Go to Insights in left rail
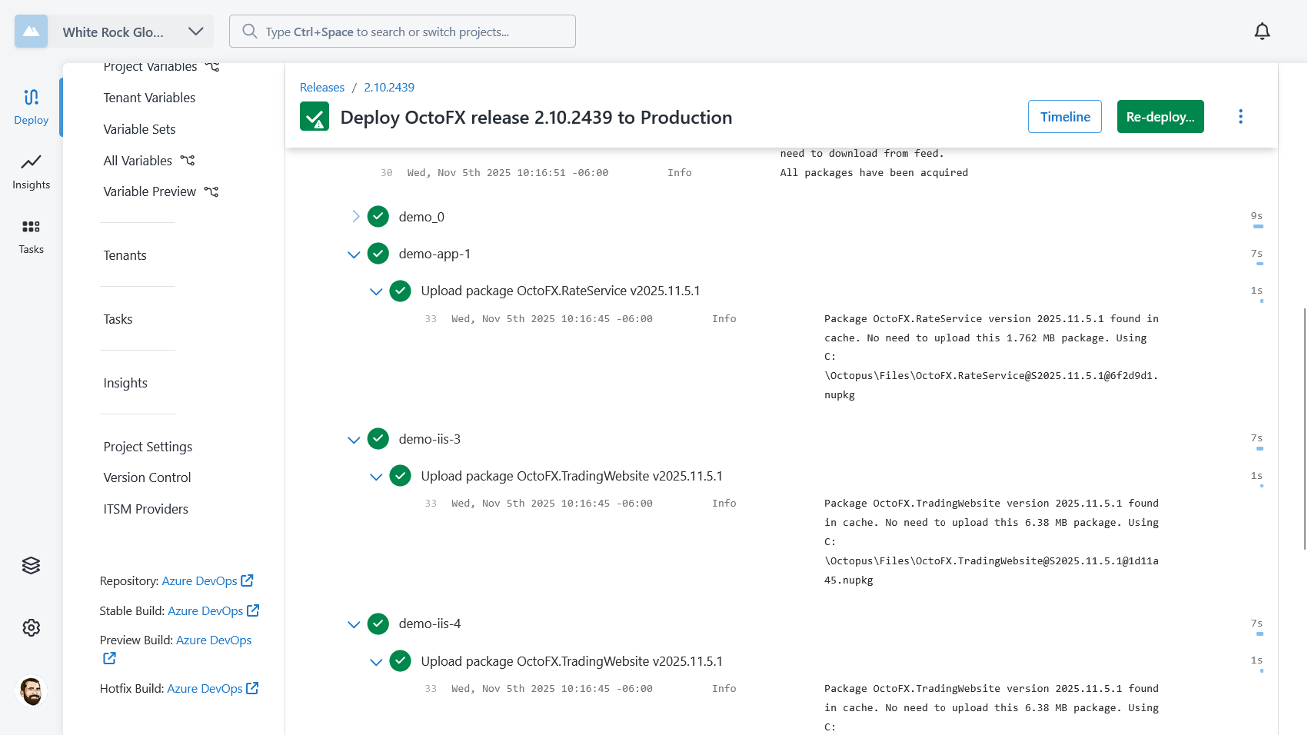 pyautogui.click(x=31, y=171)
